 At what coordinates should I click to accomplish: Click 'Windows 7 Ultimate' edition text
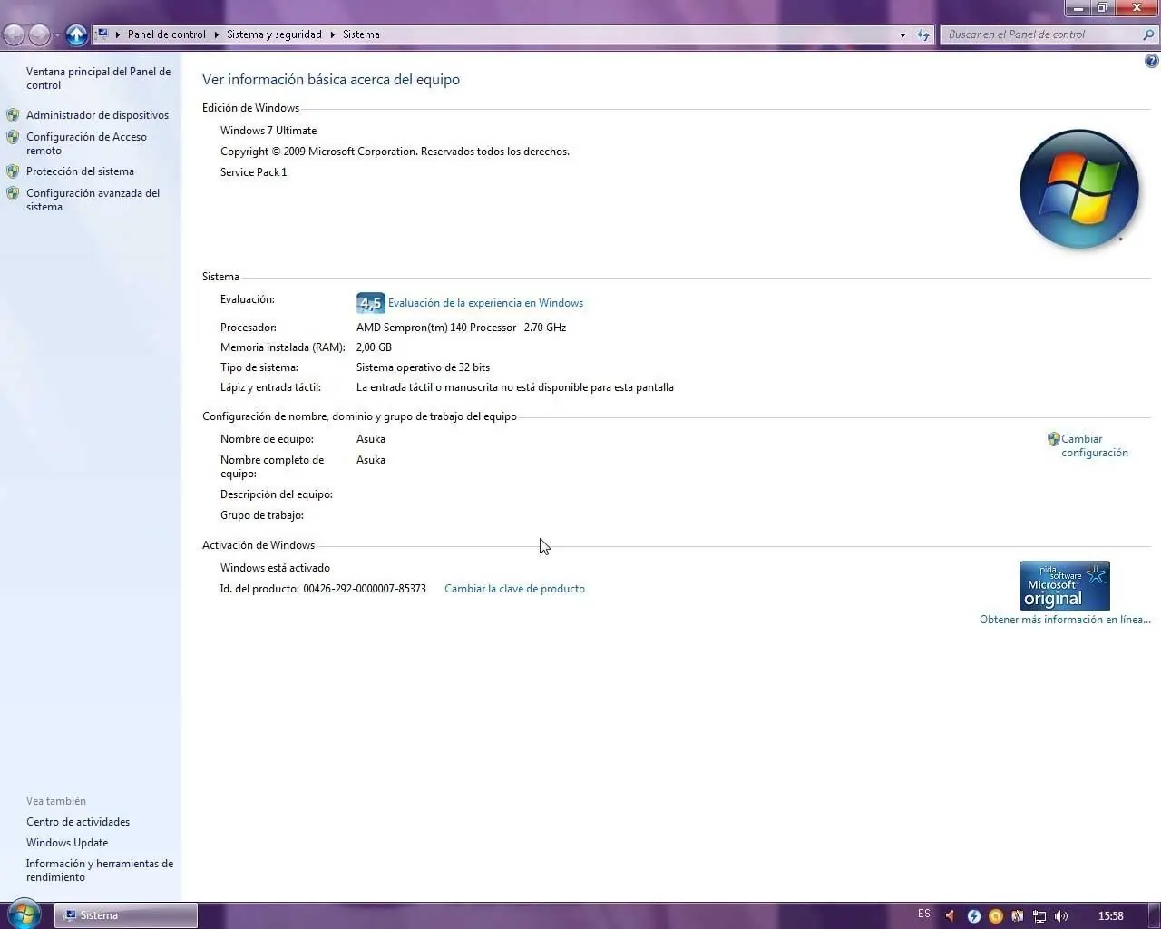(x=268, y=131)
